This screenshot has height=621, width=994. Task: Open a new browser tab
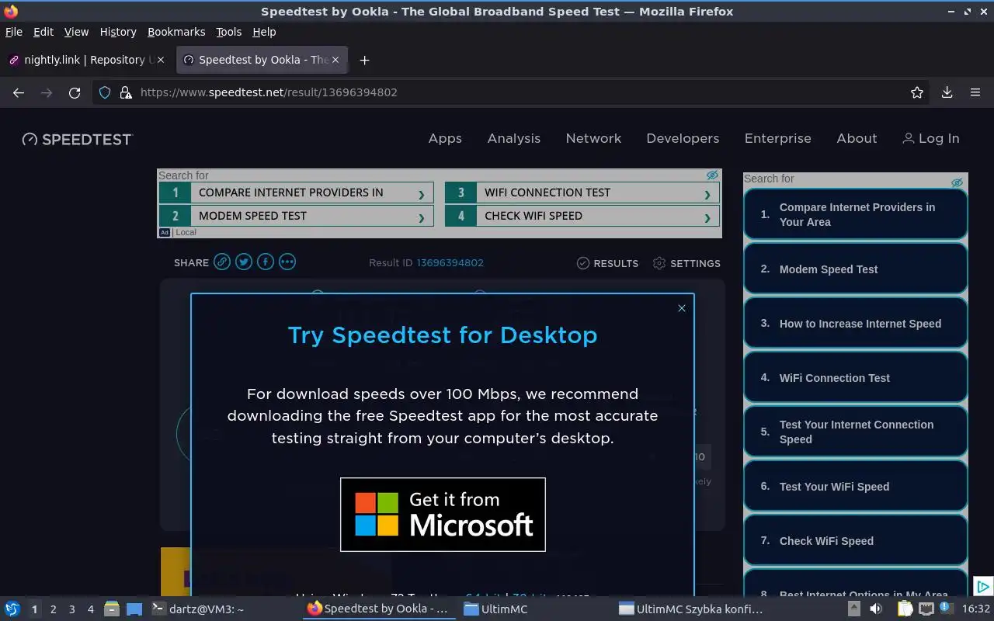pyautogui.click(x=364, y=60)
